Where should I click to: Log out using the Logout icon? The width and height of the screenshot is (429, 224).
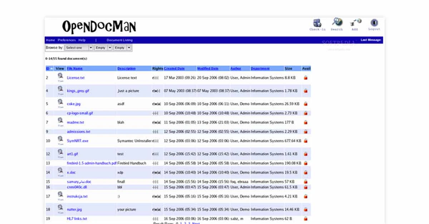(x=374, y=22)
